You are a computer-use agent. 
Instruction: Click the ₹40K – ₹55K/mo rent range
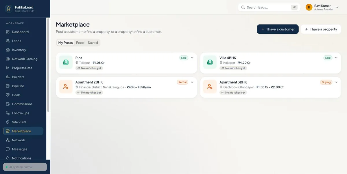[139, 87]
